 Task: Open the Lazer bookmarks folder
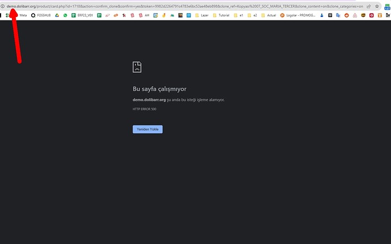[202, 15]
